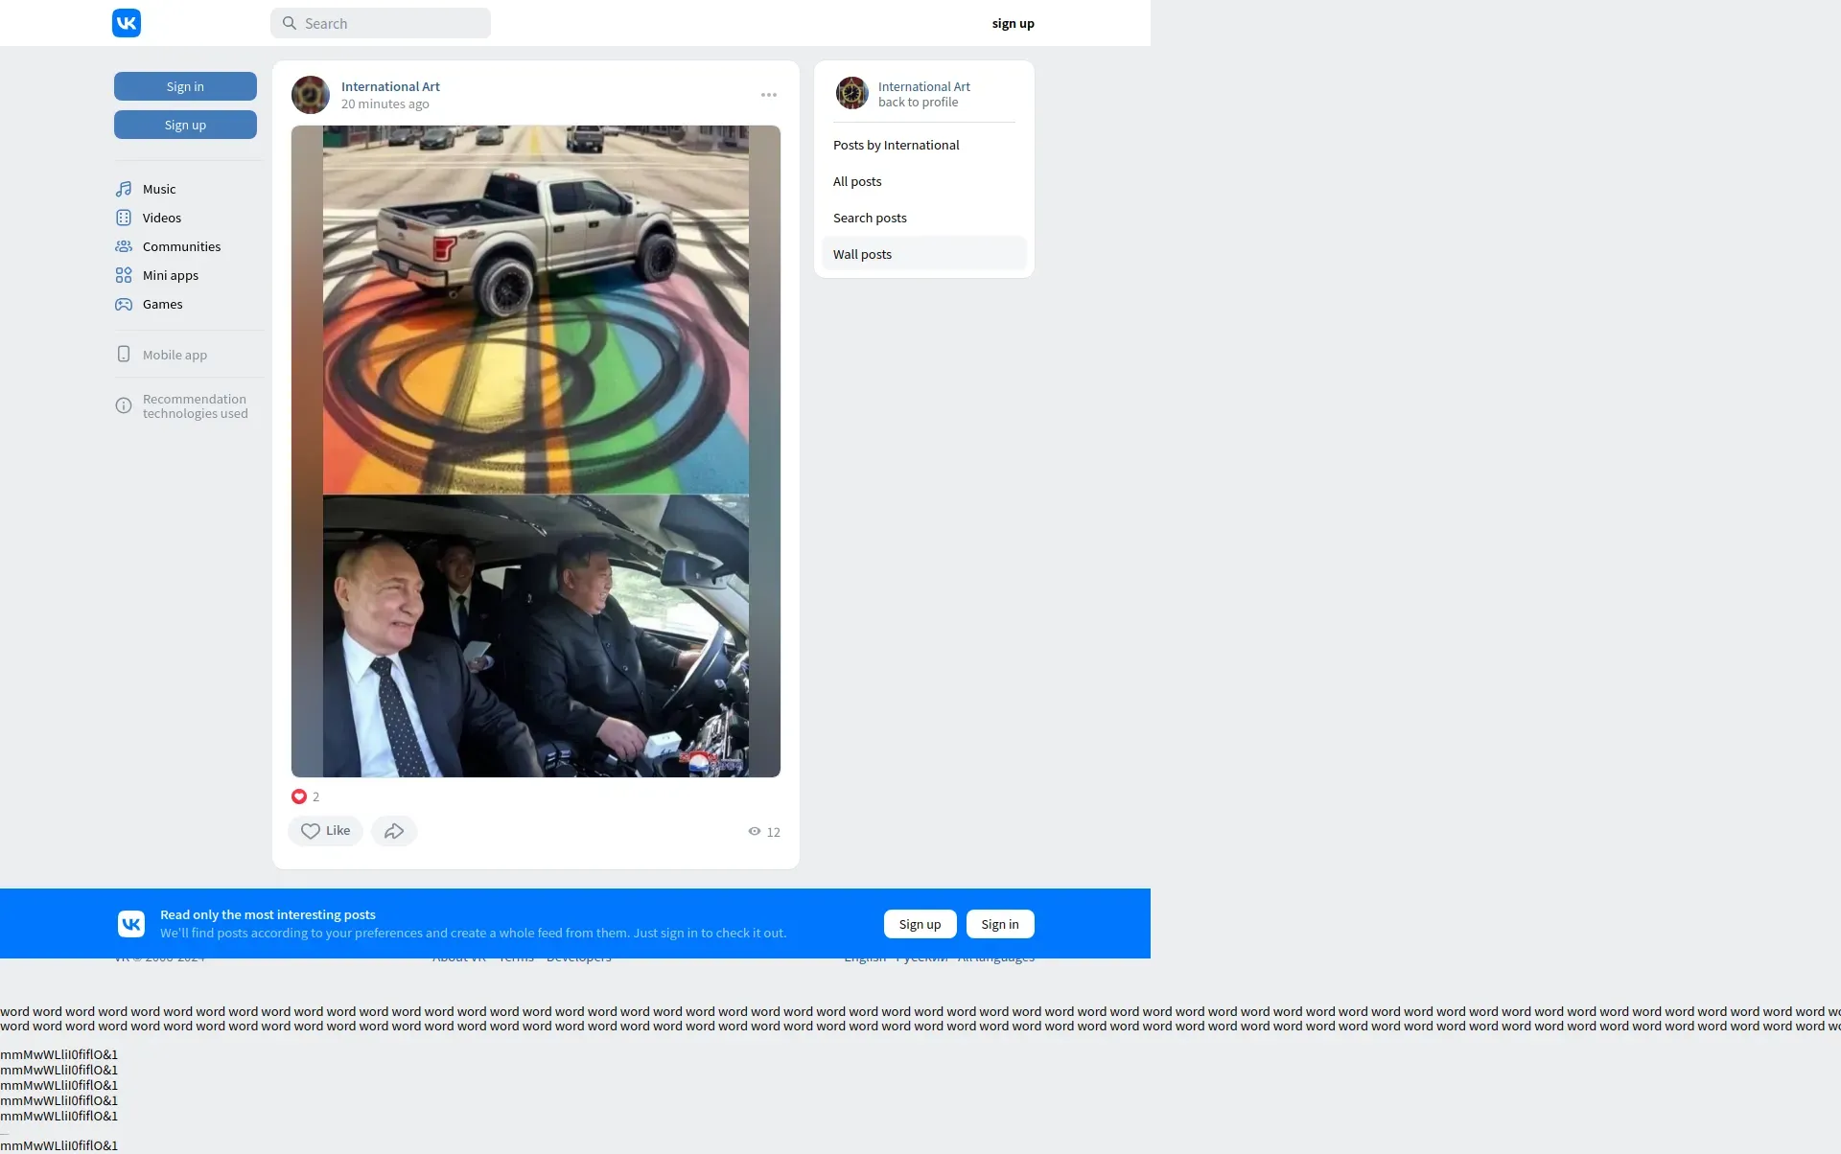Click the top-right sign up link
Screen dimensions: 1841x1154
(x=1013, y=23)
